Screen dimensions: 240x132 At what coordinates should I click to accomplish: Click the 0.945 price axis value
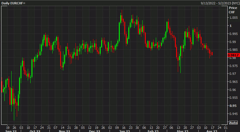234,114
